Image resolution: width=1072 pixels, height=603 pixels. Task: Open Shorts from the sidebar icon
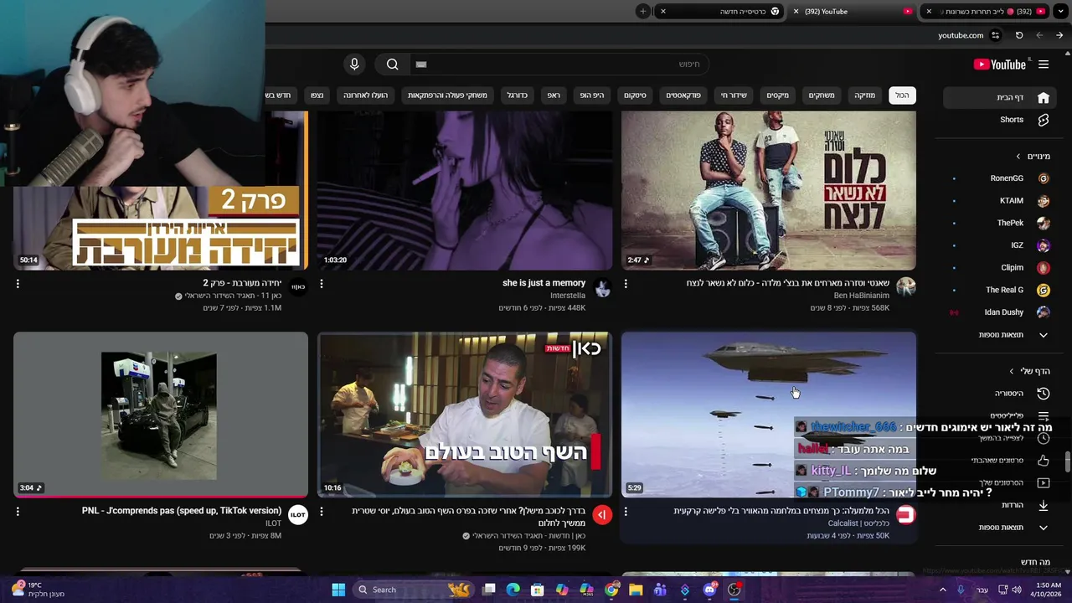tap(1044, 120)
